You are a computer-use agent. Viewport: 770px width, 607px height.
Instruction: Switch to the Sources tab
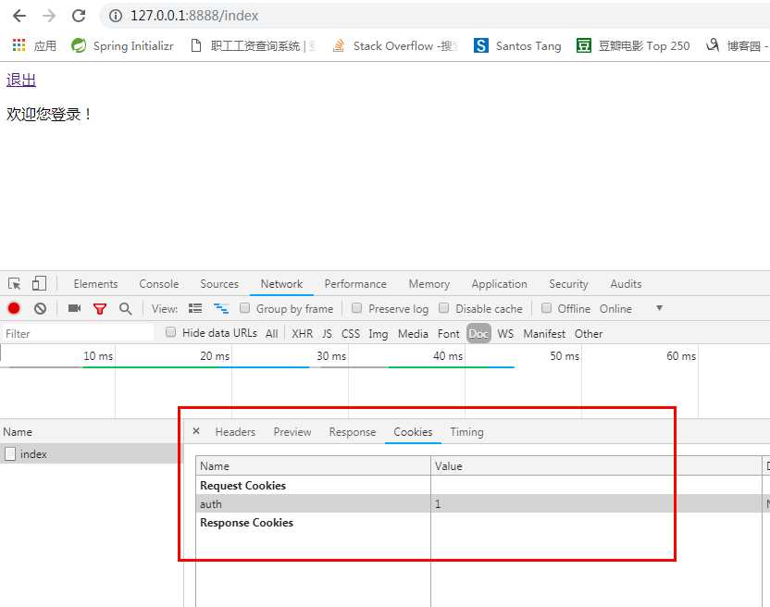click(x=219, y=284)
